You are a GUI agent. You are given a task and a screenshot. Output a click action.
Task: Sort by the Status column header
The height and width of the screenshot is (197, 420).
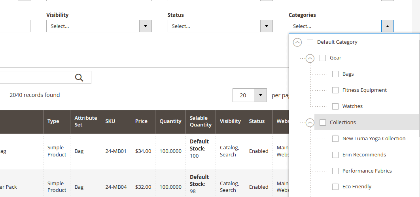(259, 121)
